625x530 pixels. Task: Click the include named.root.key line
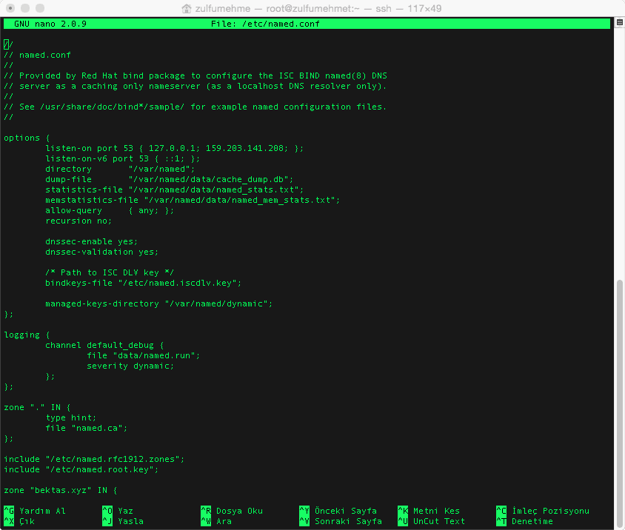coord(81,469)
